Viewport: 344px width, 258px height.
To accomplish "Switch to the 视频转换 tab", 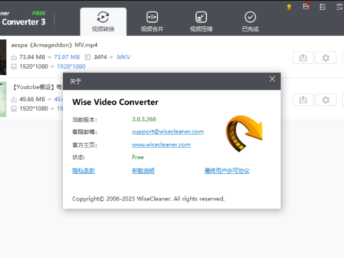I will [x=103, y=21].
